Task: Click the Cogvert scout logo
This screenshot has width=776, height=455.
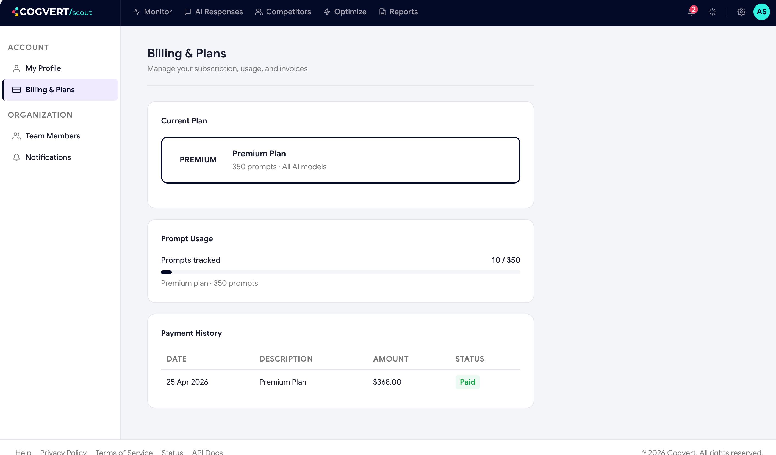Action: [x=52, y=12]
